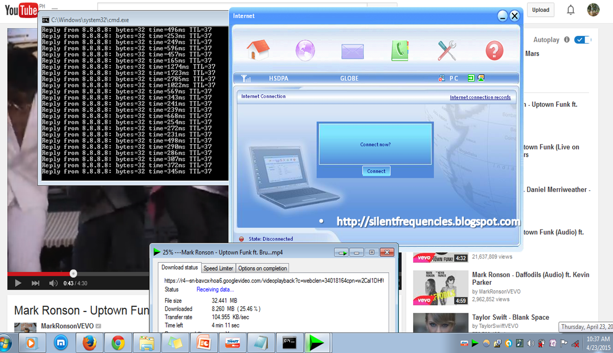The image size is (613, 353).
Task: Click the download URL text
Action: (274, 281)
